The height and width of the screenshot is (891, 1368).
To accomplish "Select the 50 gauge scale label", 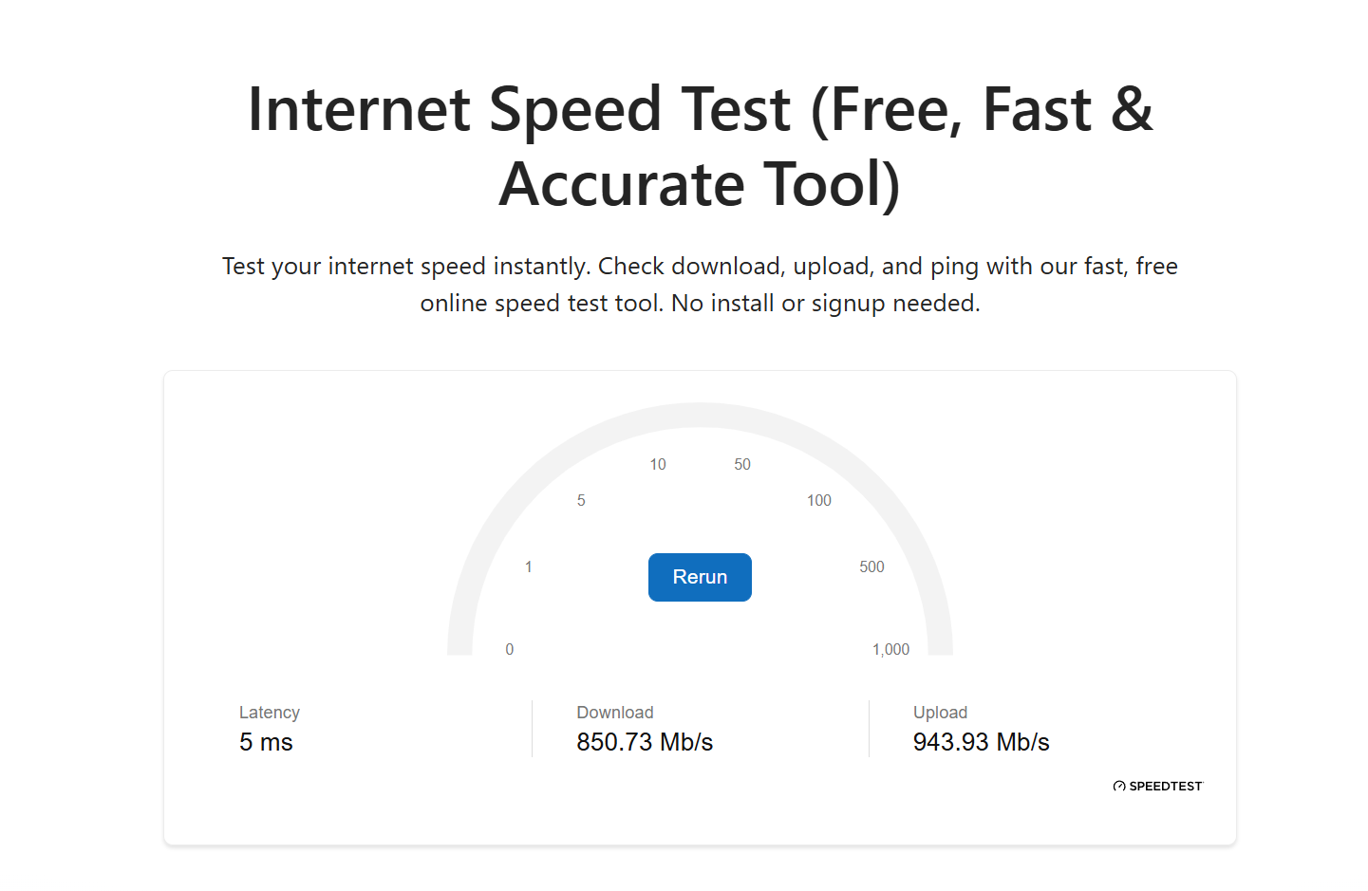I will (742, 464).
